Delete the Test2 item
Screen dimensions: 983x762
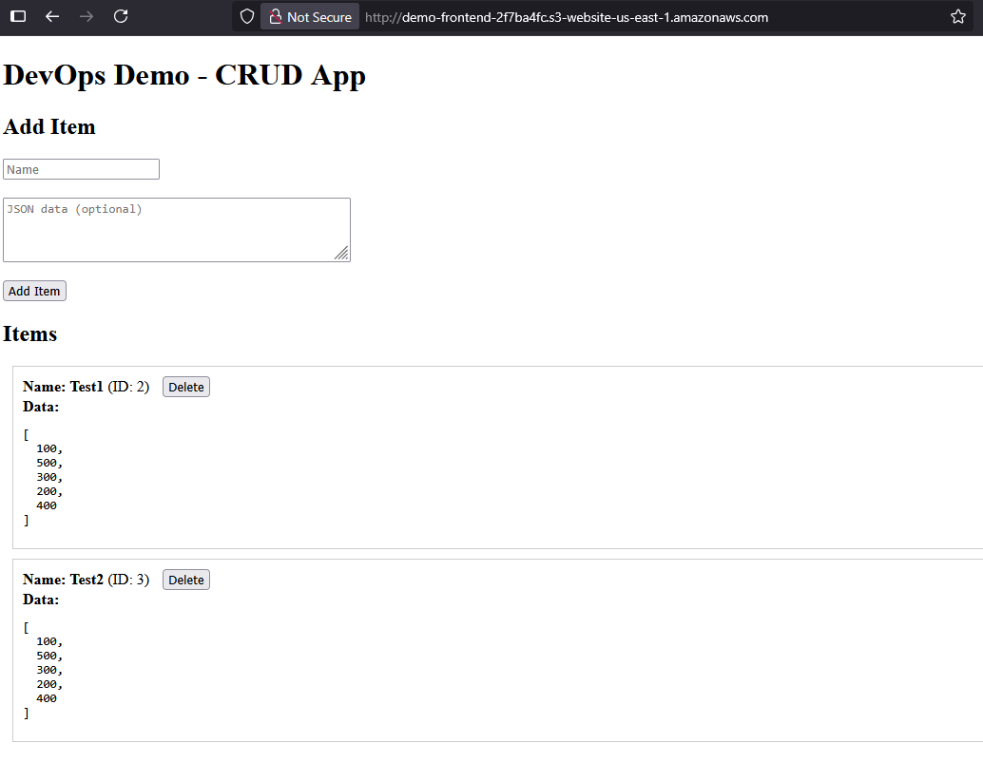pos(186,580)
